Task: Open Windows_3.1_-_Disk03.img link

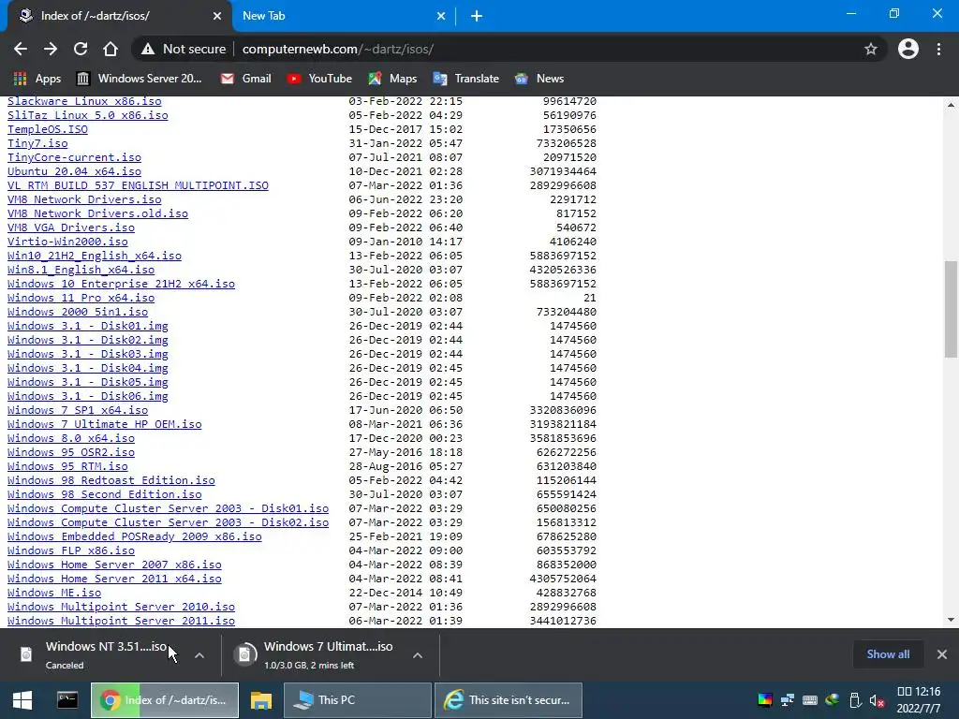Action: (87, 354)
